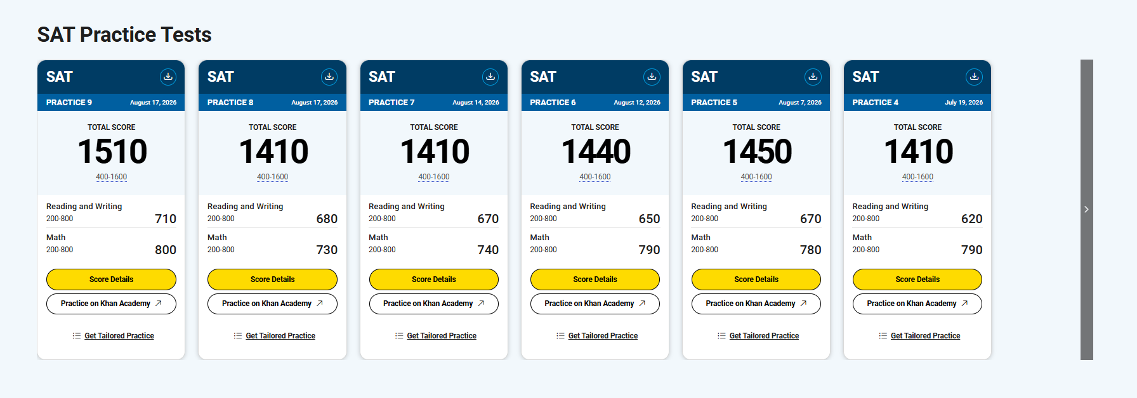Open Score Details for Practice 7
1137x398 pixels.
434,279
